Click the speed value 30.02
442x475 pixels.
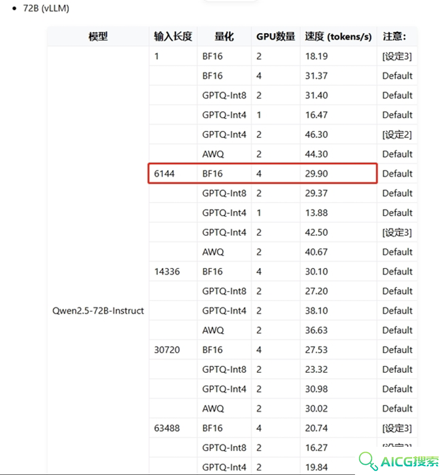tap(316, 409)
